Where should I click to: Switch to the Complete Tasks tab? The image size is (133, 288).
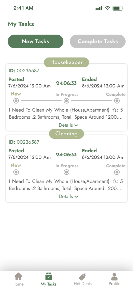click(x=98, y=41)
